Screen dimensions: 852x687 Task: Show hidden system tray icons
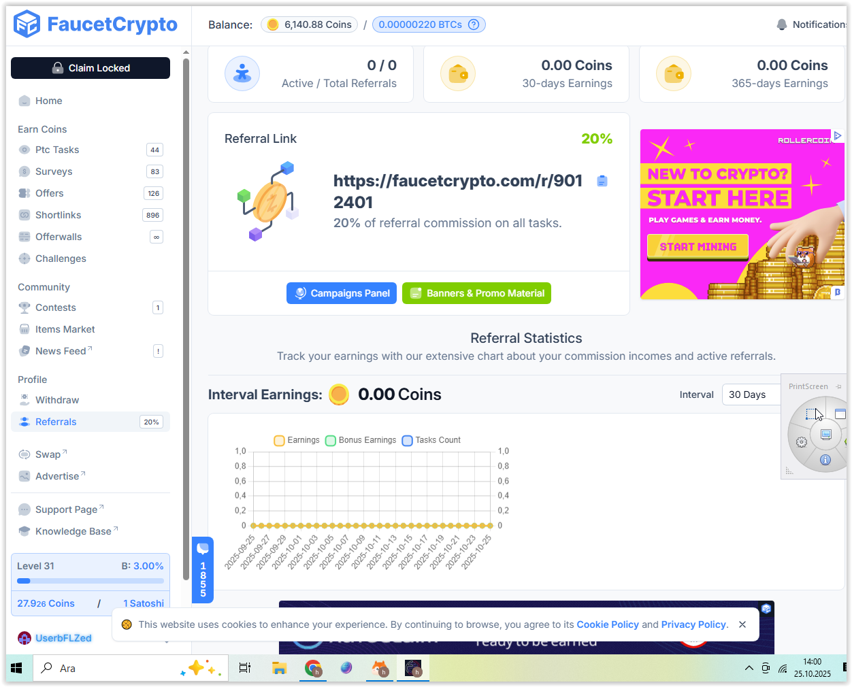(749, 668)
